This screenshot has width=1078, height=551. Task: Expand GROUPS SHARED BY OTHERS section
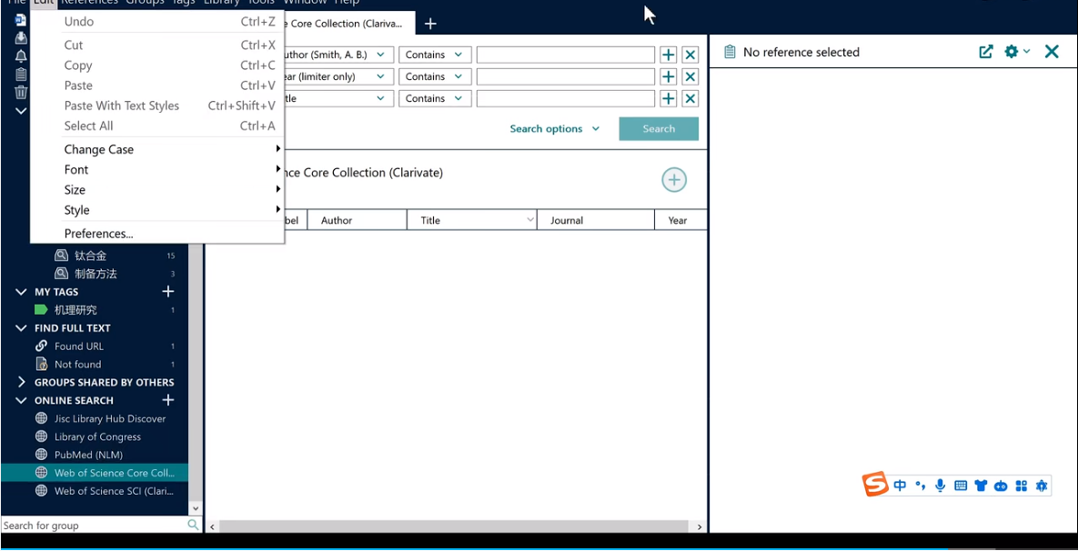point(21,382)
